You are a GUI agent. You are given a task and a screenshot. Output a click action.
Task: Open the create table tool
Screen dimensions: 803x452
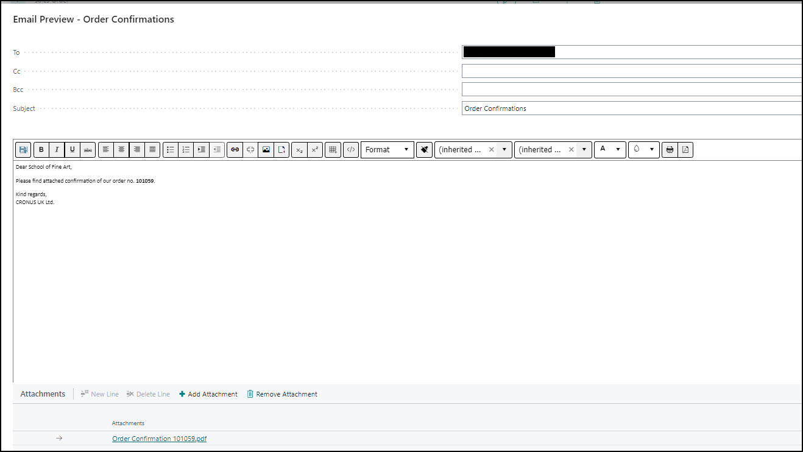click(x=333, y=150)
